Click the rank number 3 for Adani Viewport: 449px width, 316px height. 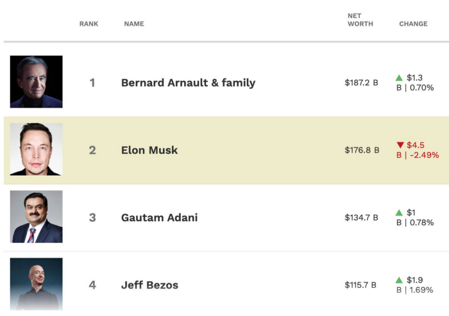pos(92,217)
